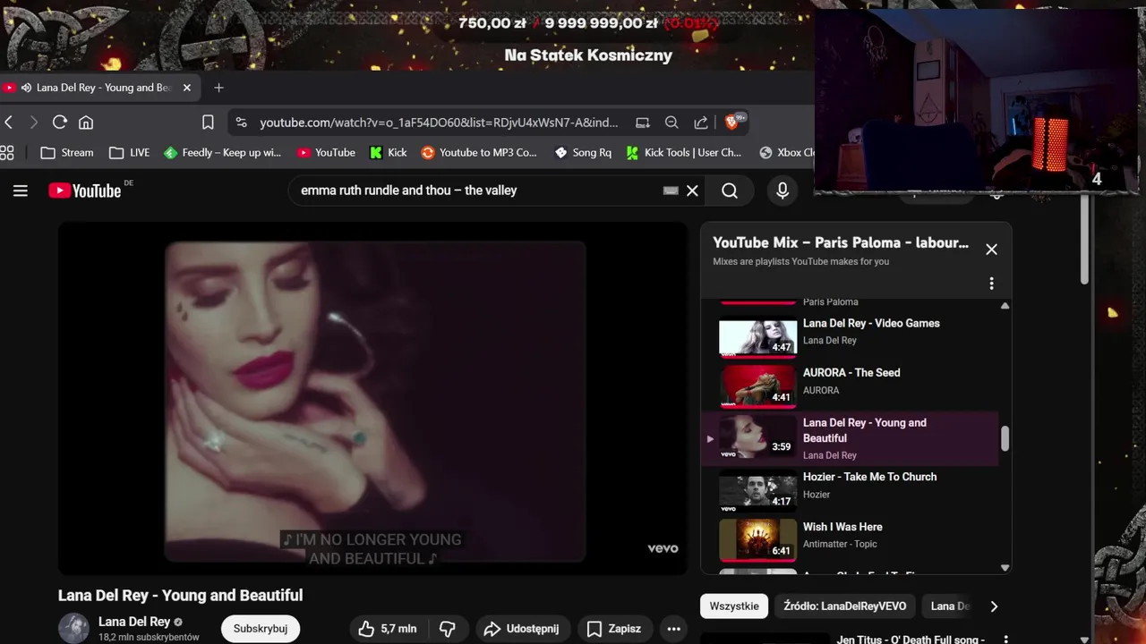Screen dimensions: 1146x644
Task: Select Young and Beautiful playlist entry
Action: tap(850, 438)
